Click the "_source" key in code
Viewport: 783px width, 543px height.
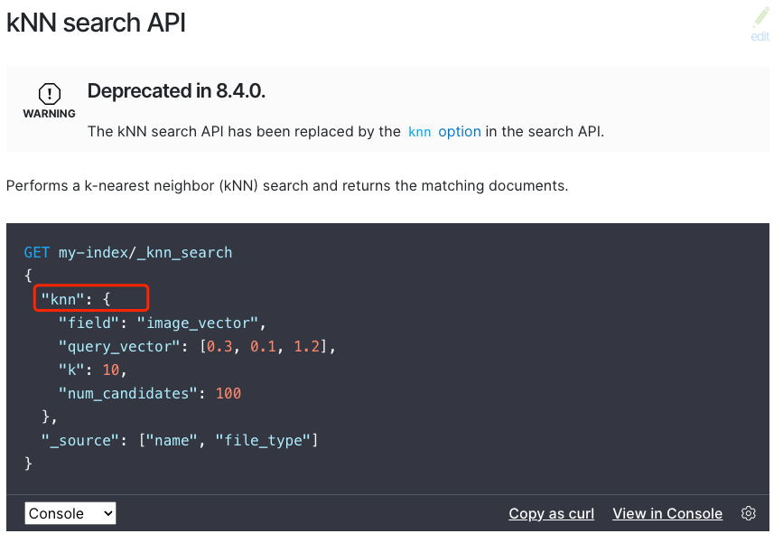click(x=76, y=440)
